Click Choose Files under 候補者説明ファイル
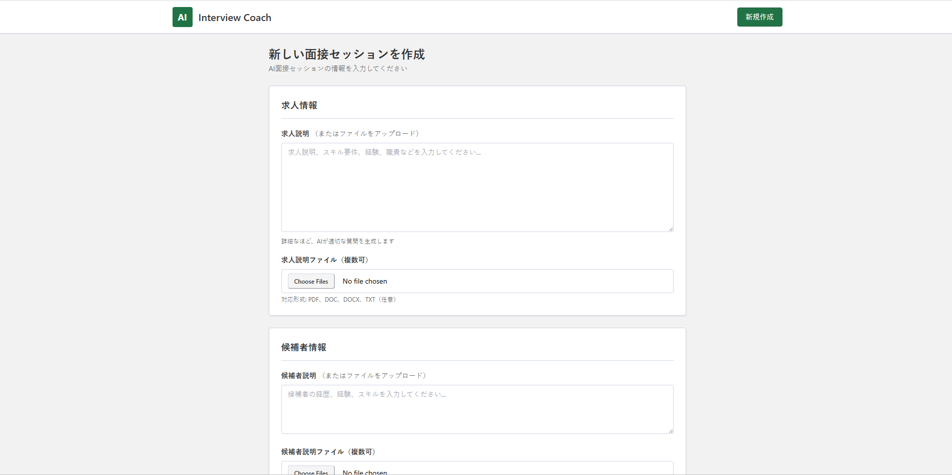This screenshot has height=475, width=952. [x=310, y=471]
